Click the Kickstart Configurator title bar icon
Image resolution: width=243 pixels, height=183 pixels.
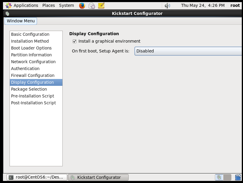[7, 14]
